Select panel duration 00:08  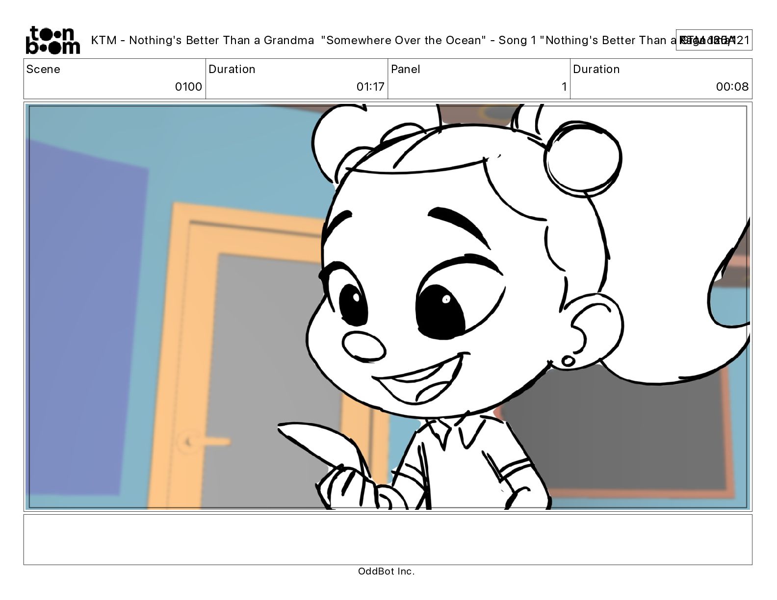tap(732, 87)
